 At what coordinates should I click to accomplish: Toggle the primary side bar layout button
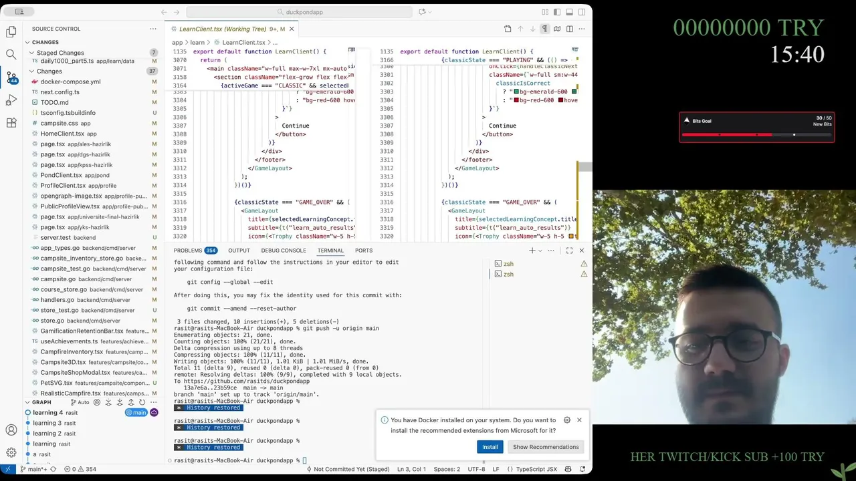click(557, 12)
